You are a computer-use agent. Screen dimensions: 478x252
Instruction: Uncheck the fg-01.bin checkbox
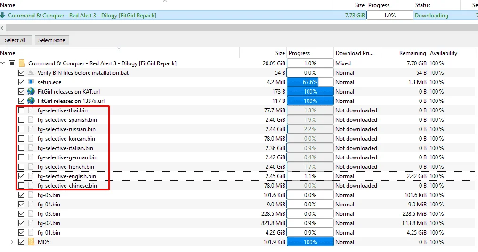[x=21, y=233]
